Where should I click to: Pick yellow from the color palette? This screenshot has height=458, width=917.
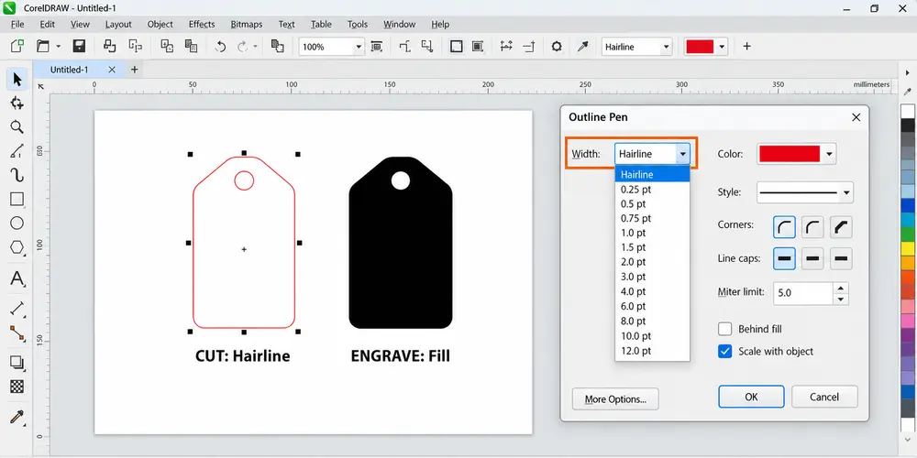908,249
